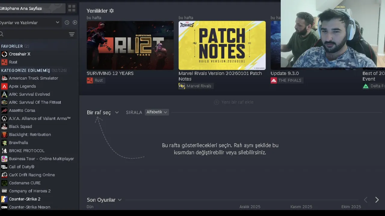Image resolution: width=385 pixels, height=216 pixels.
Task: Select Apex Legends in the game list
Action: coord(22,86)
